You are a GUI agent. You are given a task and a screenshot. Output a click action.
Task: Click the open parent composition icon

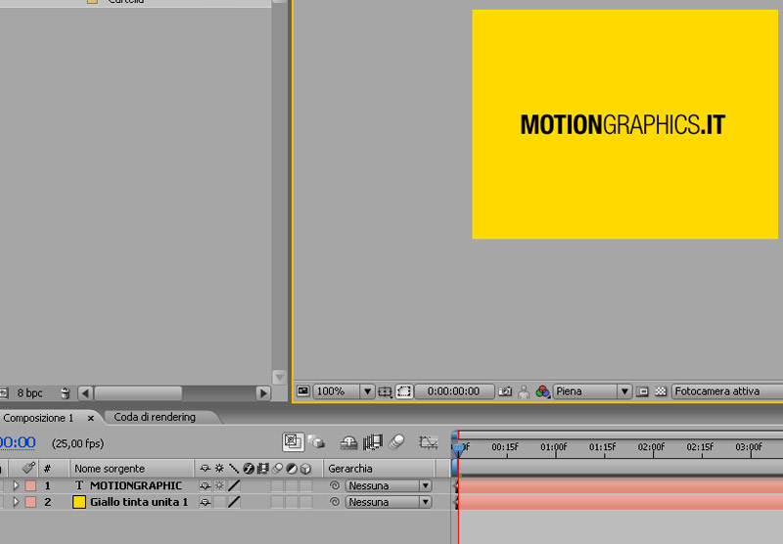click(293, 441)
